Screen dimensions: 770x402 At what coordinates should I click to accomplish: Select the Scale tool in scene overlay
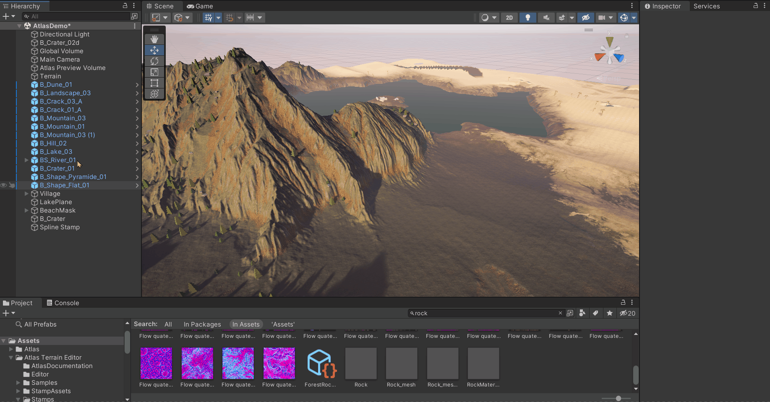coord(154,72)
